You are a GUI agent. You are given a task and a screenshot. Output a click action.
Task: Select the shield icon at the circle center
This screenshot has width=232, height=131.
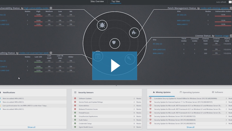point(115,43)
